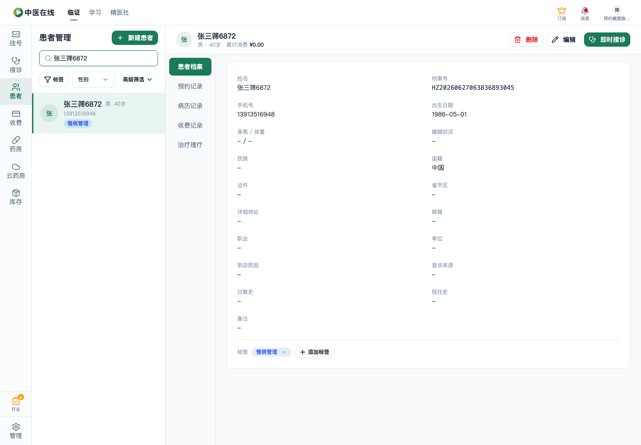Click the 档案号 value HZ20260627063836893045

473,88
